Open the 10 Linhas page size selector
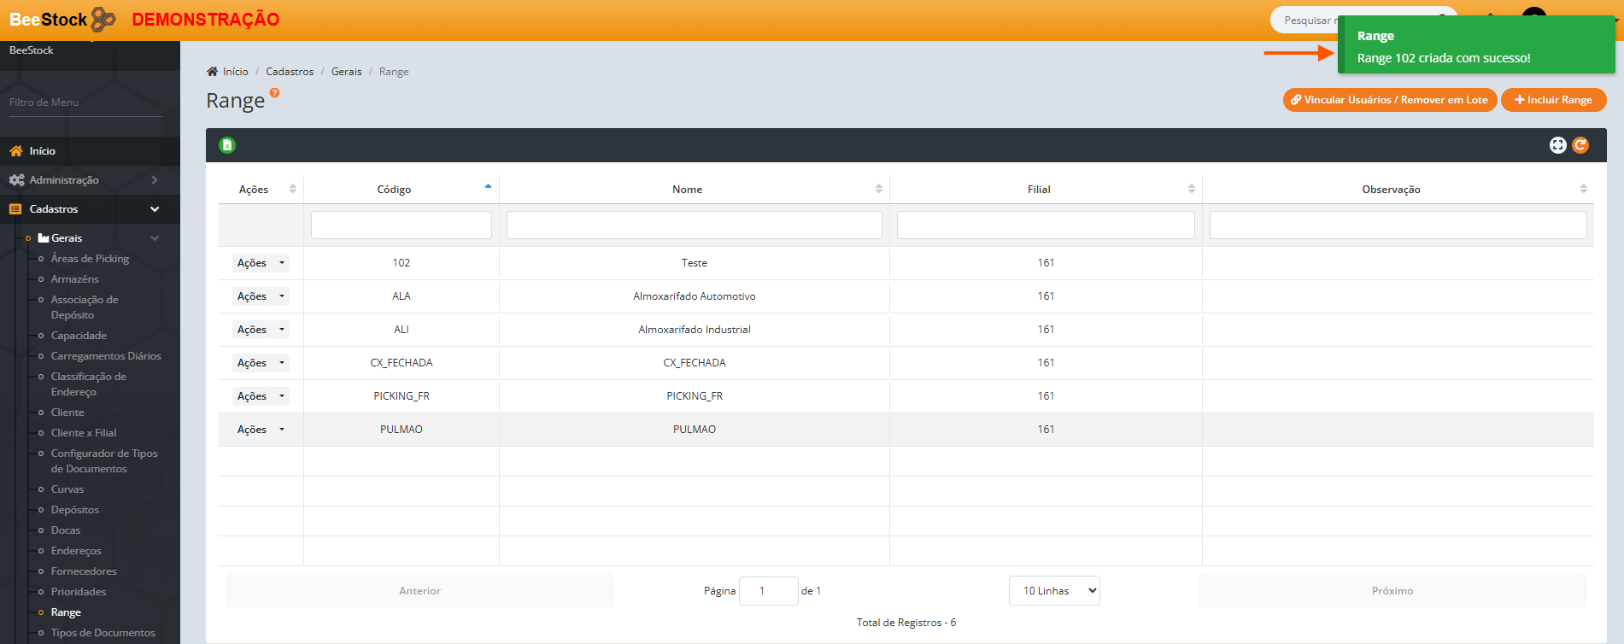The image size is (1624, 644). click(1054, 591)
